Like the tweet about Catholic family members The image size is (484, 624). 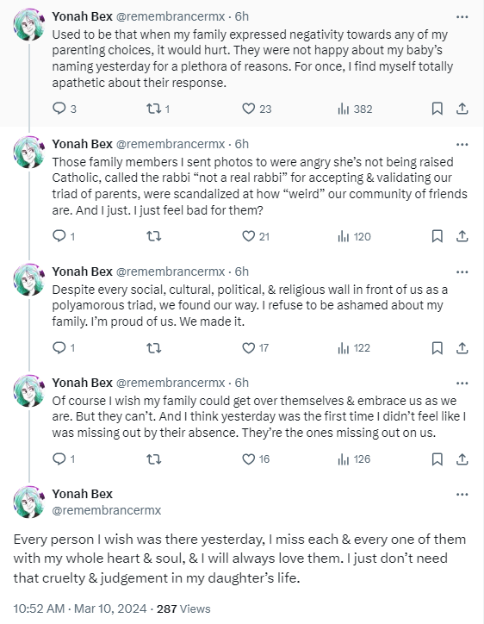coord(256,236)
